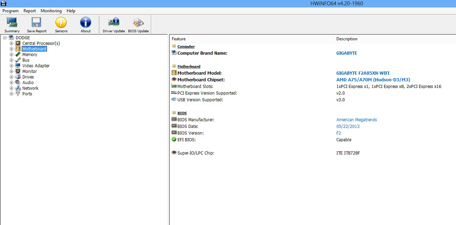Select the Network tree item label
Image resolution: width=456 pixels, height=225 pixels.
pos(31,88)
